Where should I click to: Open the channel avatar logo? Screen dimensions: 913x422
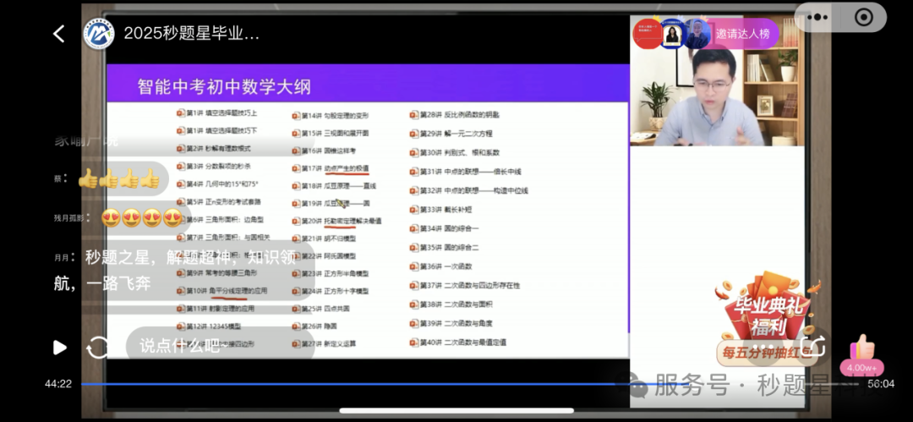(x=98, y=33)
